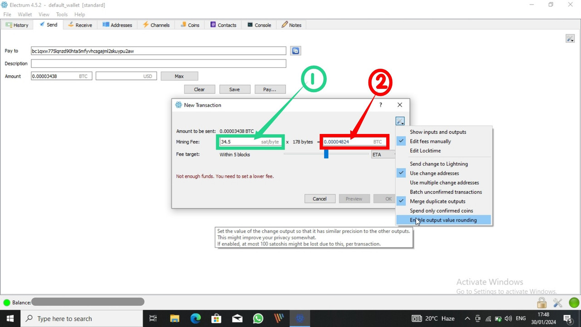Show hidden tray icons chevron
This screenshot has width=581, height=327.
tap(468, 318)
